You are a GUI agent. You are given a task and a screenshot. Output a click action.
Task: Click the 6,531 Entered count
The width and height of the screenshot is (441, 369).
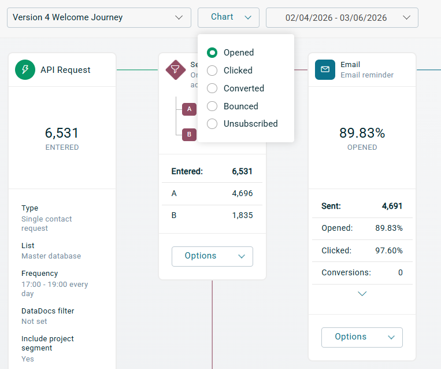click(x=62, y=134)
